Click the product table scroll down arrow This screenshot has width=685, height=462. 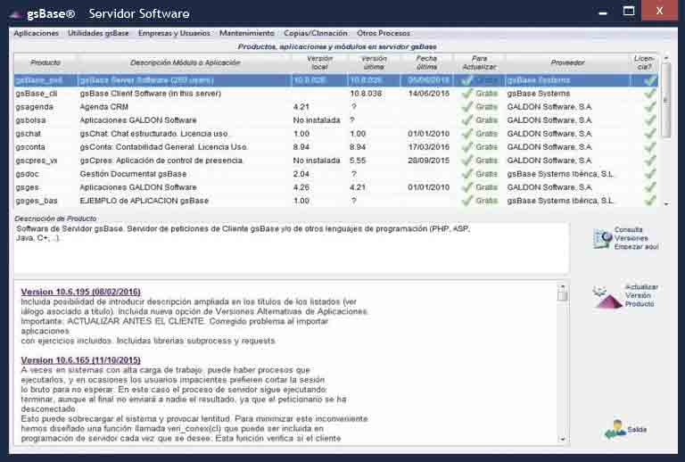pos(666,203)
